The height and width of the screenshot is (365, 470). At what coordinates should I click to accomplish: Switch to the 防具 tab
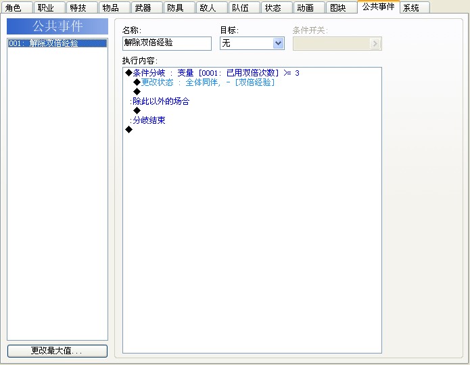point(179,7)
